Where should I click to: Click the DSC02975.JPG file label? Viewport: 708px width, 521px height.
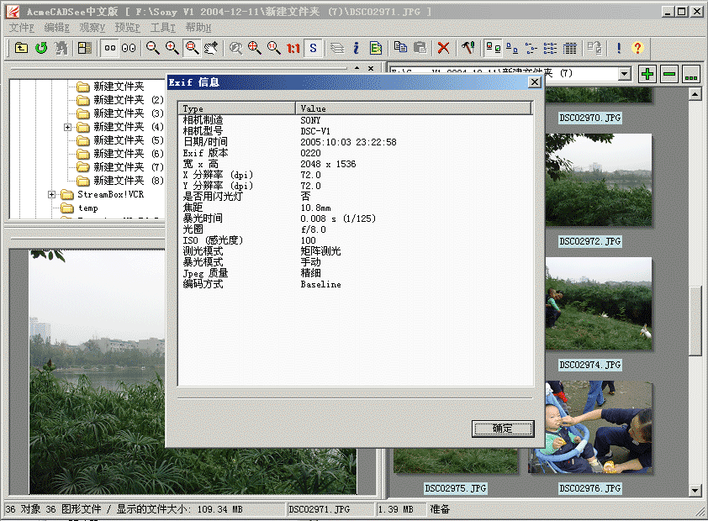pyautogui.click(x=455, y=488)
